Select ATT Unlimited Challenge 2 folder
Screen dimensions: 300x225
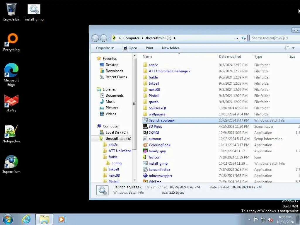point(170,71)
